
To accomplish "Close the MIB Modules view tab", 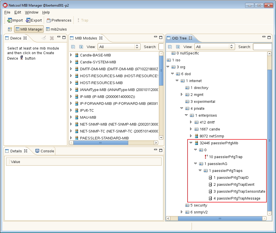I will [101, 38].
